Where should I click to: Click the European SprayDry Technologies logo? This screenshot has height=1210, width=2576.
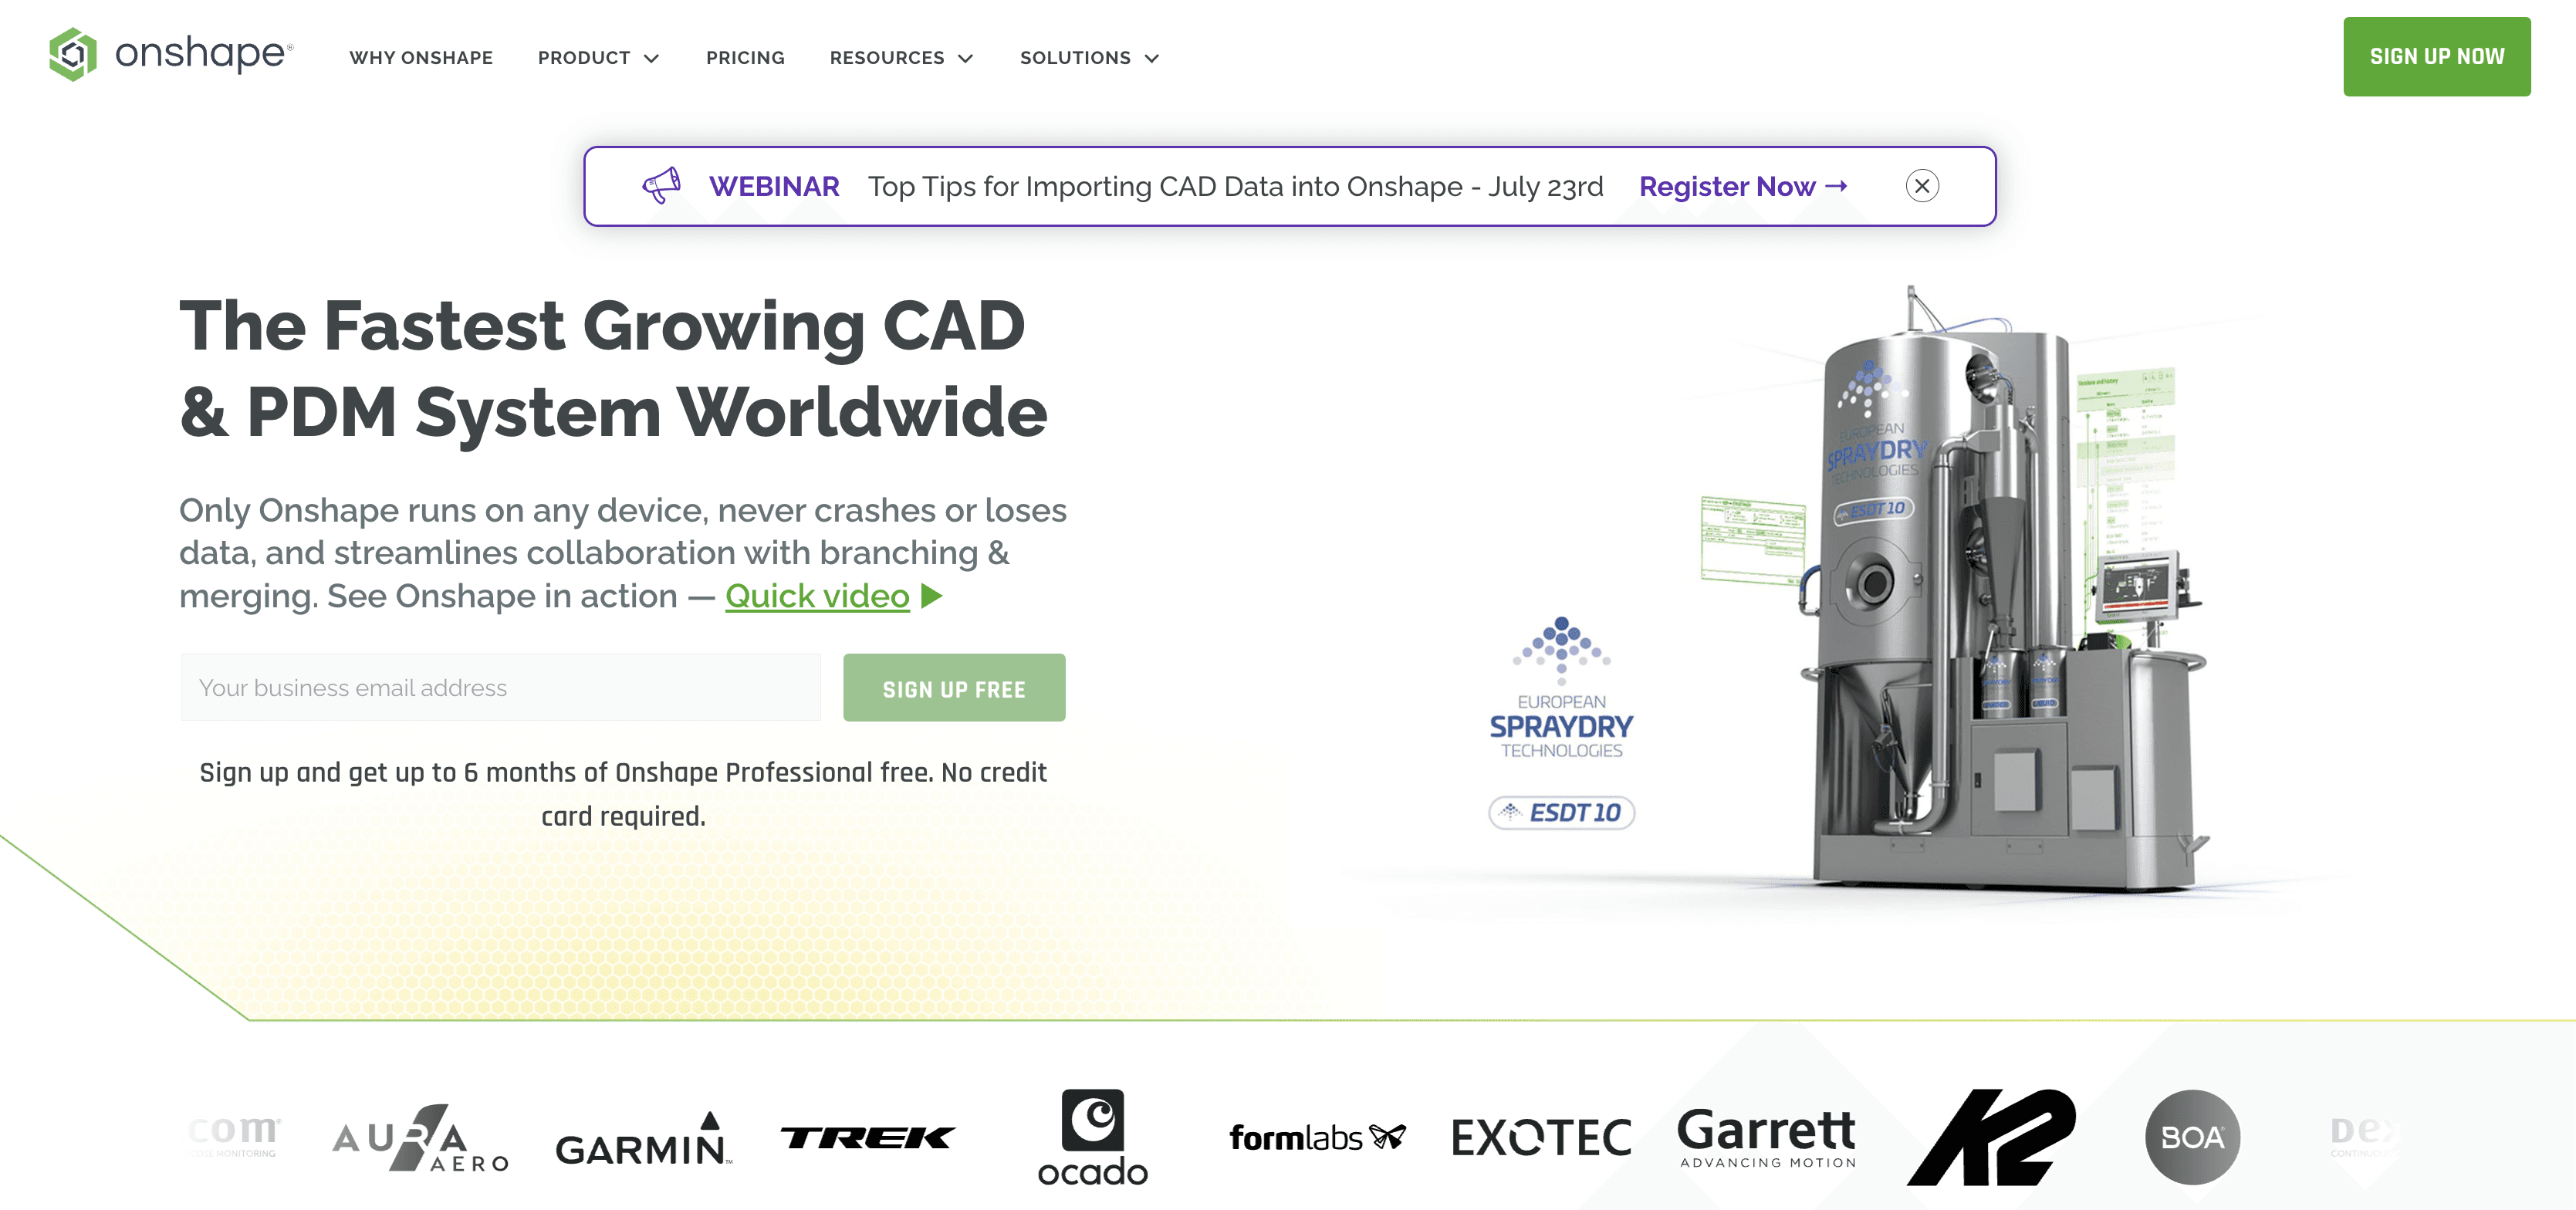pyautogui.click(x=1561, y=688)
